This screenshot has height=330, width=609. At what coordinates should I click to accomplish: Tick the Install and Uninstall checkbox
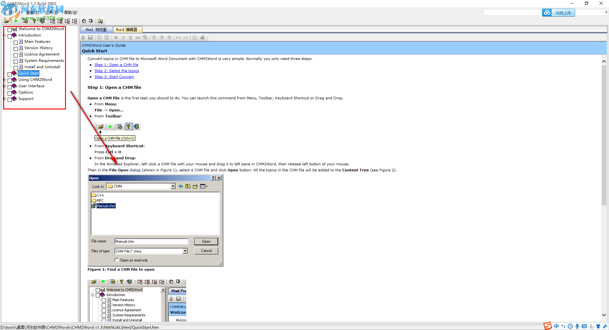tap(16, 68)
